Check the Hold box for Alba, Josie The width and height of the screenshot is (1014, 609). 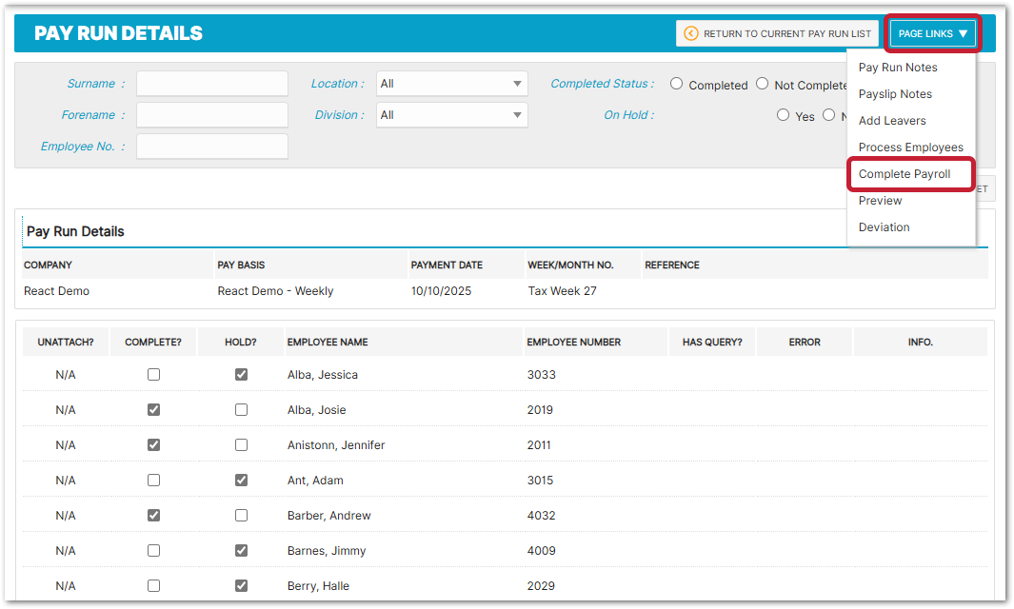click(x=241, y=410)
